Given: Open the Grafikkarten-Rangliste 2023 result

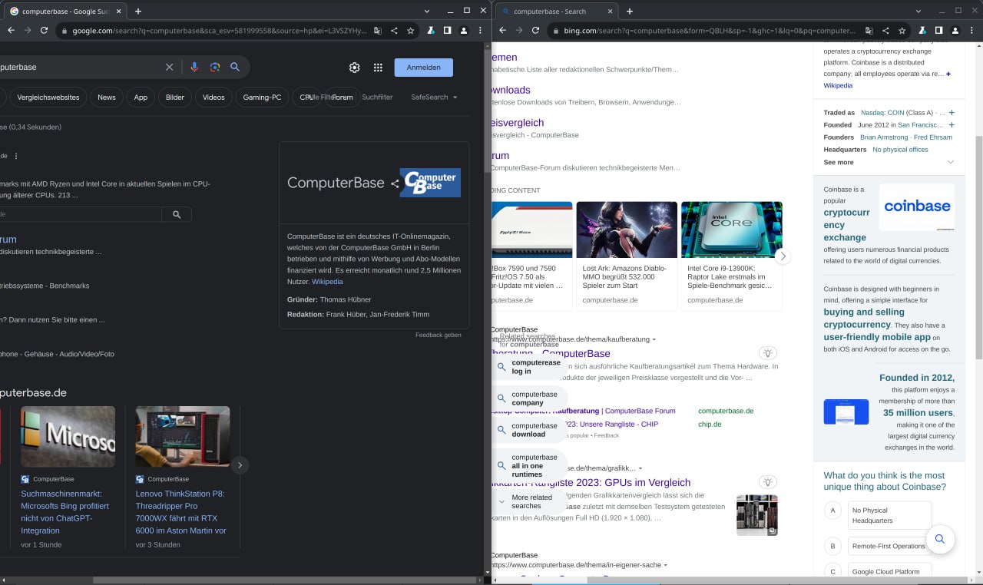Looking at the screenshot, I should (x=591, y=483).
